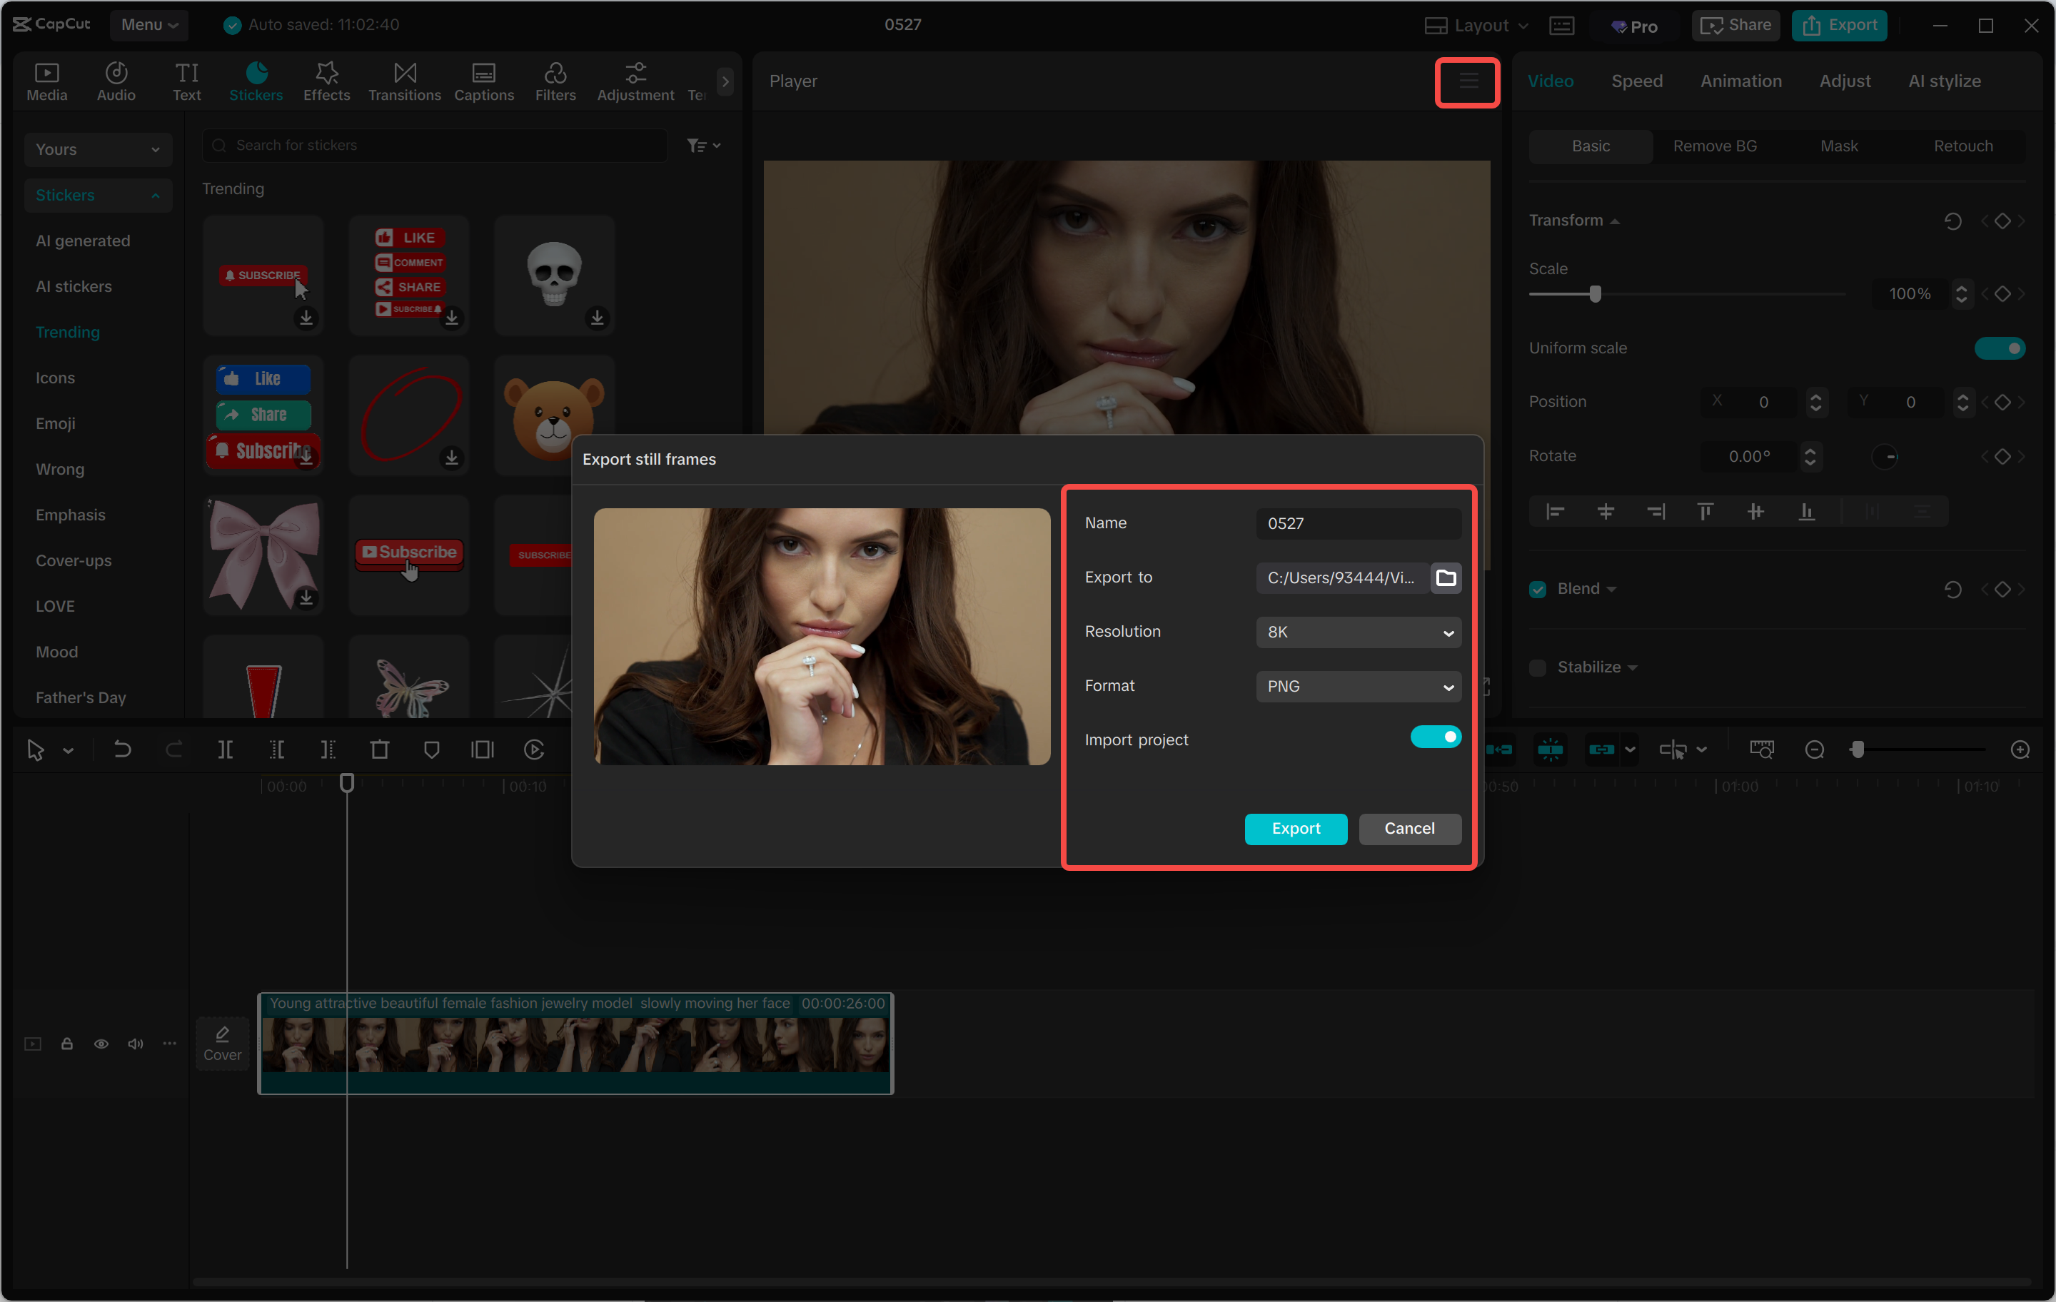Open the Effects panel
This screenshot has width=2056, height=1302.
(326, 81)
